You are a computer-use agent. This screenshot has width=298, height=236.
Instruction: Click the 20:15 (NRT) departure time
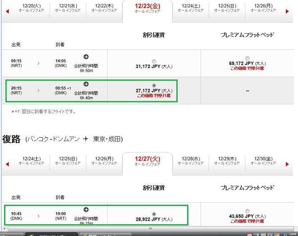pyautogui.click(x=16, y=90)
